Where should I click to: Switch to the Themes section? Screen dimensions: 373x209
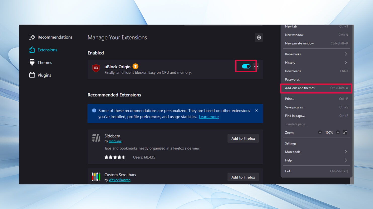point(44,63)
